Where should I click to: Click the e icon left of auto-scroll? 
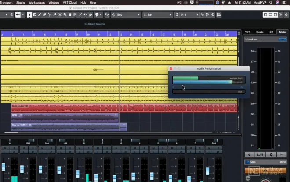click(x=11, y=14)
